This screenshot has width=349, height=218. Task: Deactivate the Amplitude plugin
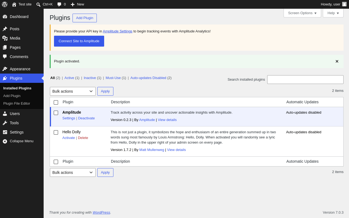click(x=86, y=118)
